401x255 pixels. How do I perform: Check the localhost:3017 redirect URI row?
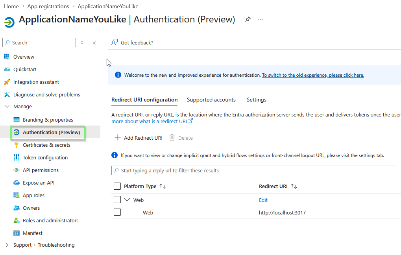116,212
